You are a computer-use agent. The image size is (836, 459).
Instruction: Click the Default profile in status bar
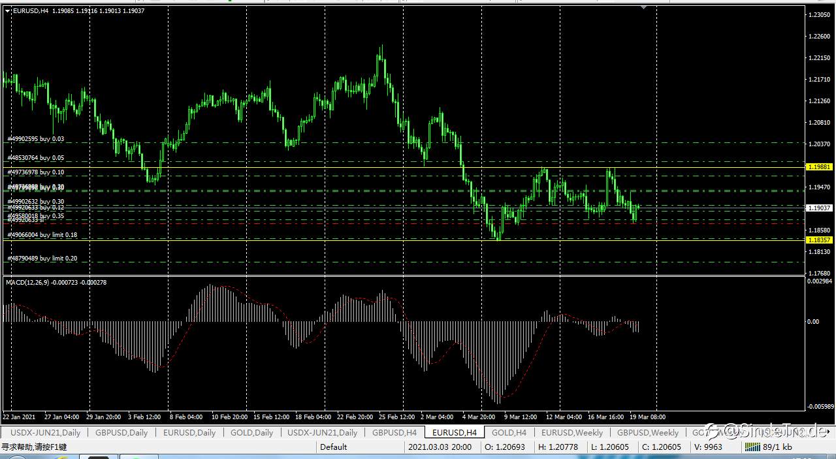click(334, 447)
